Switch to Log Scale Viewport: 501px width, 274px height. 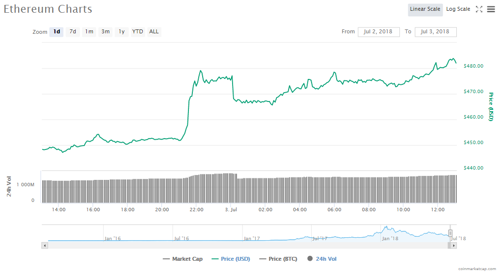click(458, 9)
